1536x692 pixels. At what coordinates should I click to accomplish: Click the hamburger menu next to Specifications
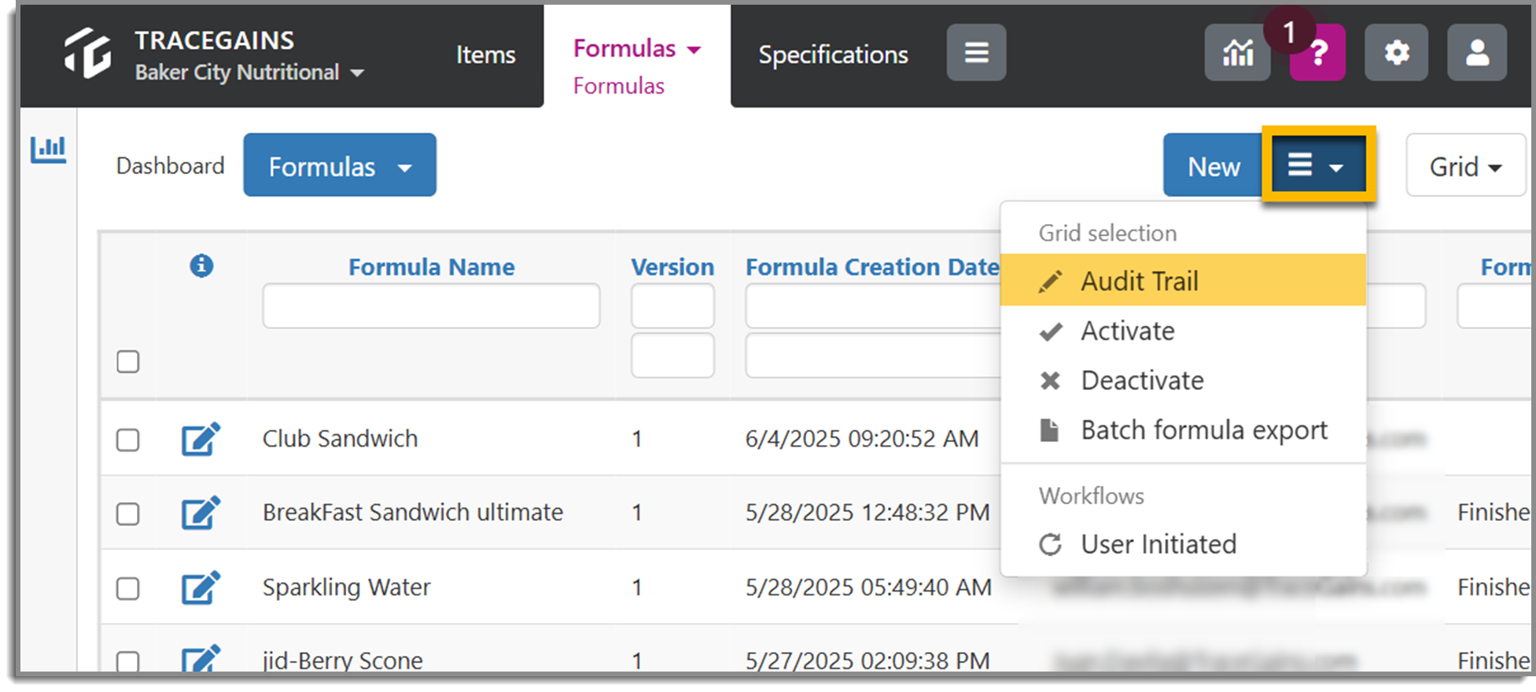pyautogui.click(x=976, y=53)
